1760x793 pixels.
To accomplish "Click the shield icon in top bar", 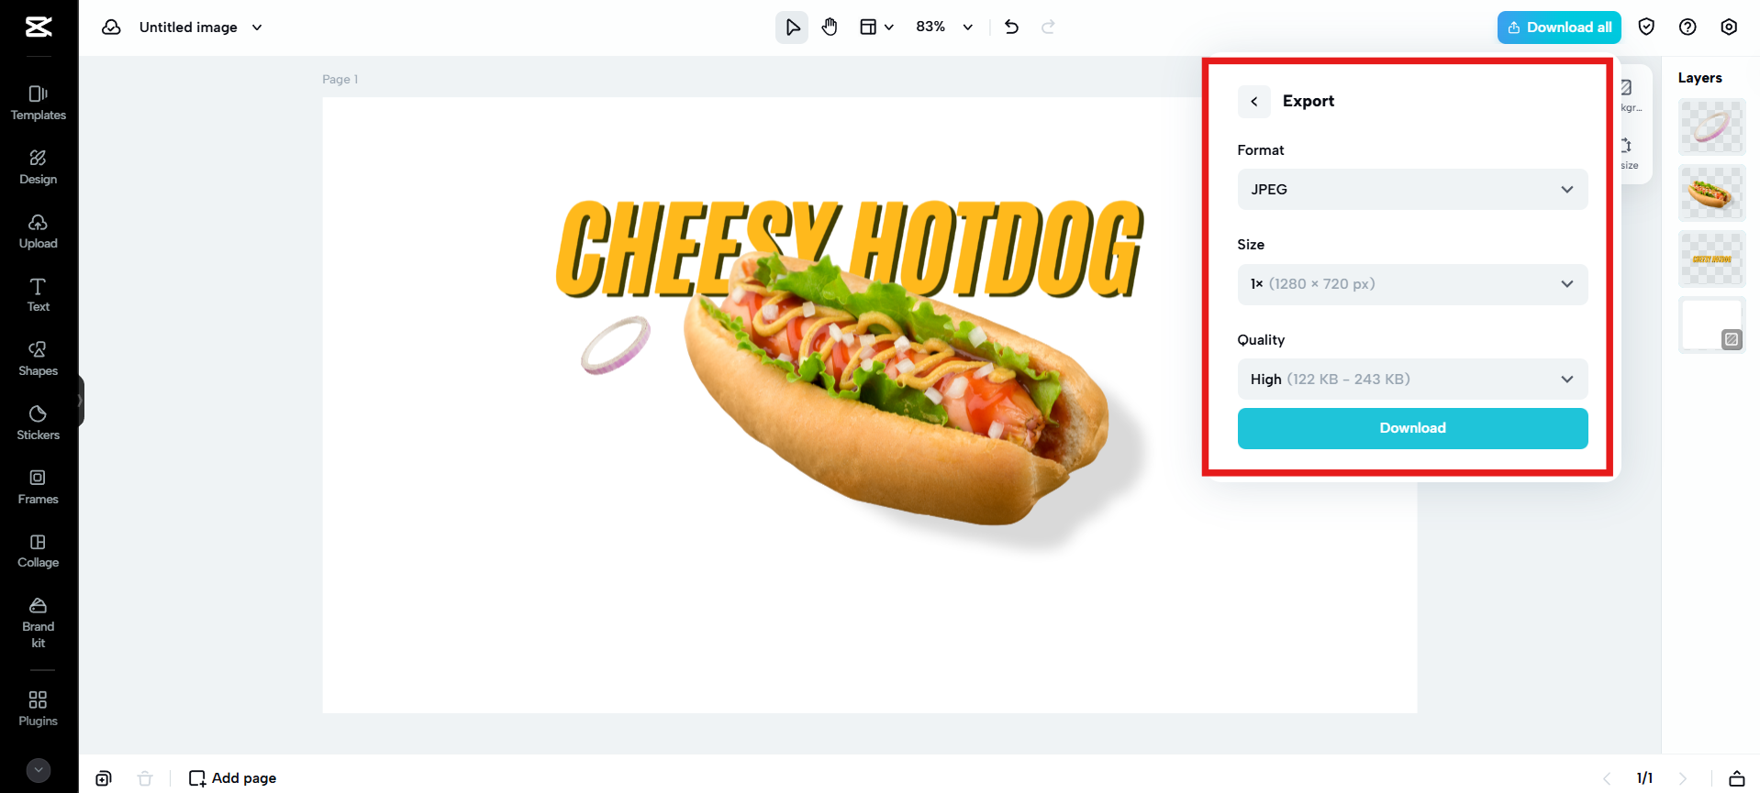I will coord(1646,28).
